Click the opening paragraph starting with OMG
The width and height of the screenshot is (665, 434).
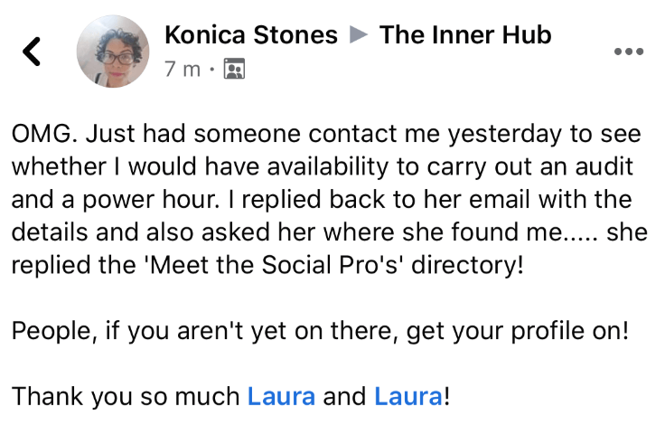[x=329, y=199]
